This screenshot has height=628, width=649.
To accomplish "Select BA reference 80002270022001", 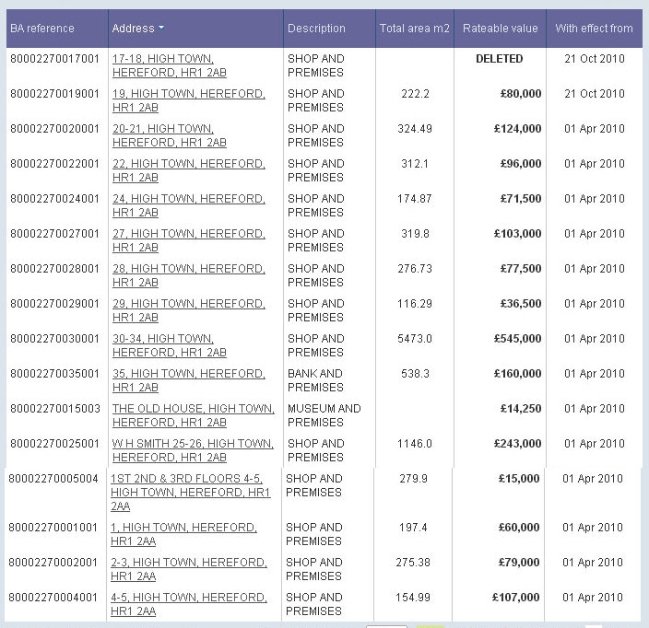I will point(54,164).
